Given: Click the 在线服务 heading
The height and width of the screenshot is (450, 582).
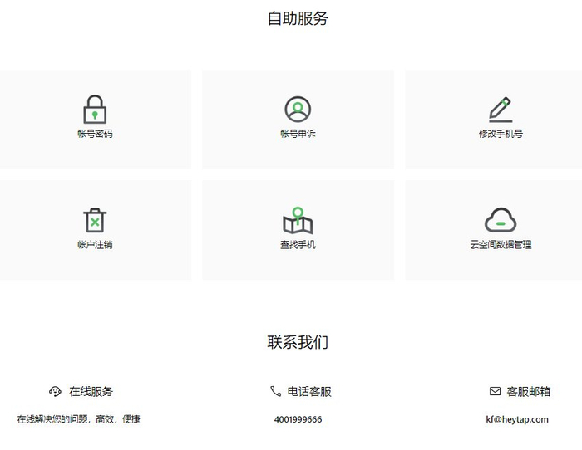Looking at the screenshot, I should point(91,391).
